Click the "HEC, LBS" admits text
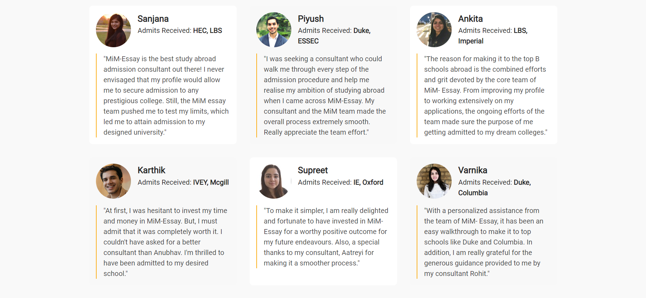Image resolution: width=646 pixels, height=298 pixels. pos(207,31)
